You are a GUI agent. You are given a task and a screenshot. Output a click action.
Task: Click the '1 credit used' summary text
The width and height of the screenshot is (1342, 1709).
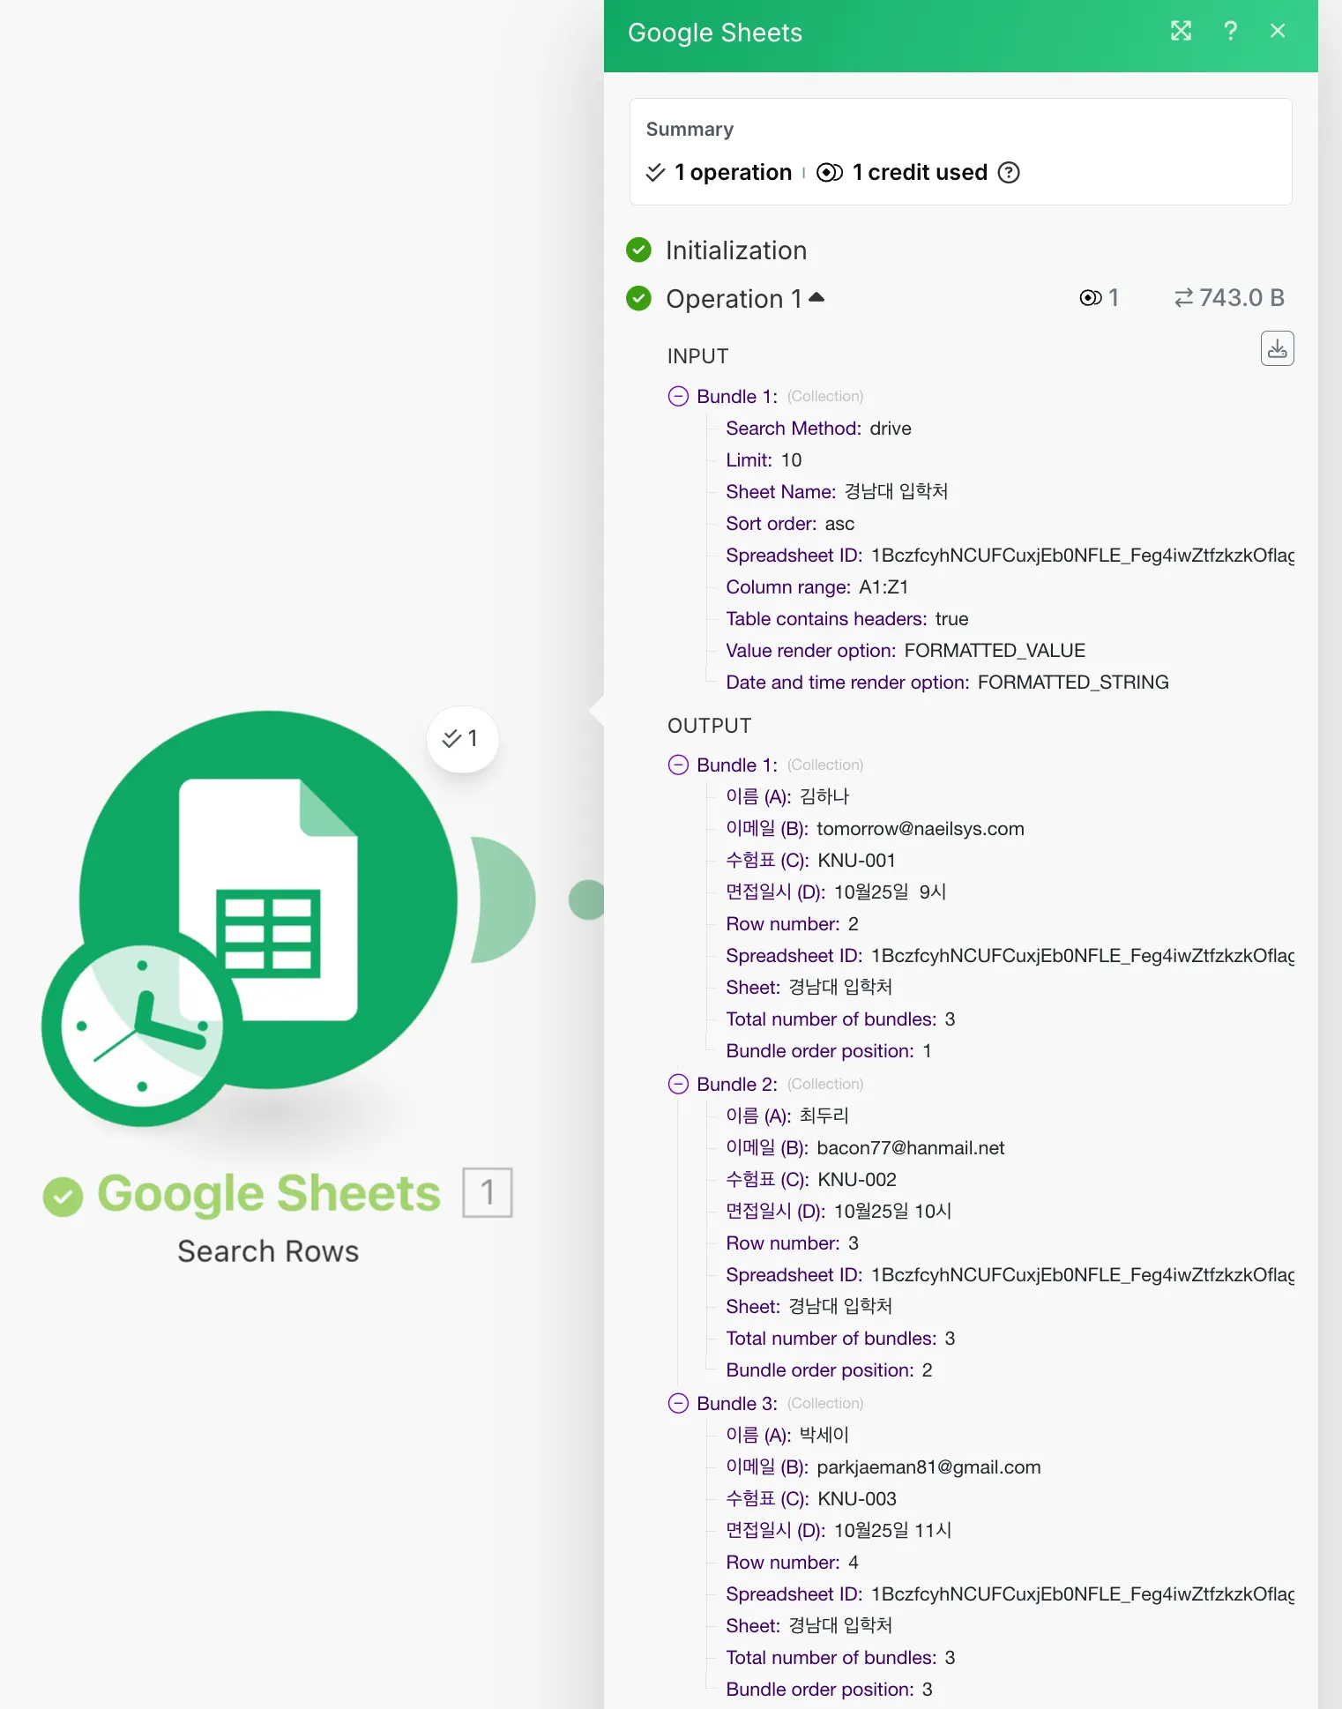click(x=920, y=172)
